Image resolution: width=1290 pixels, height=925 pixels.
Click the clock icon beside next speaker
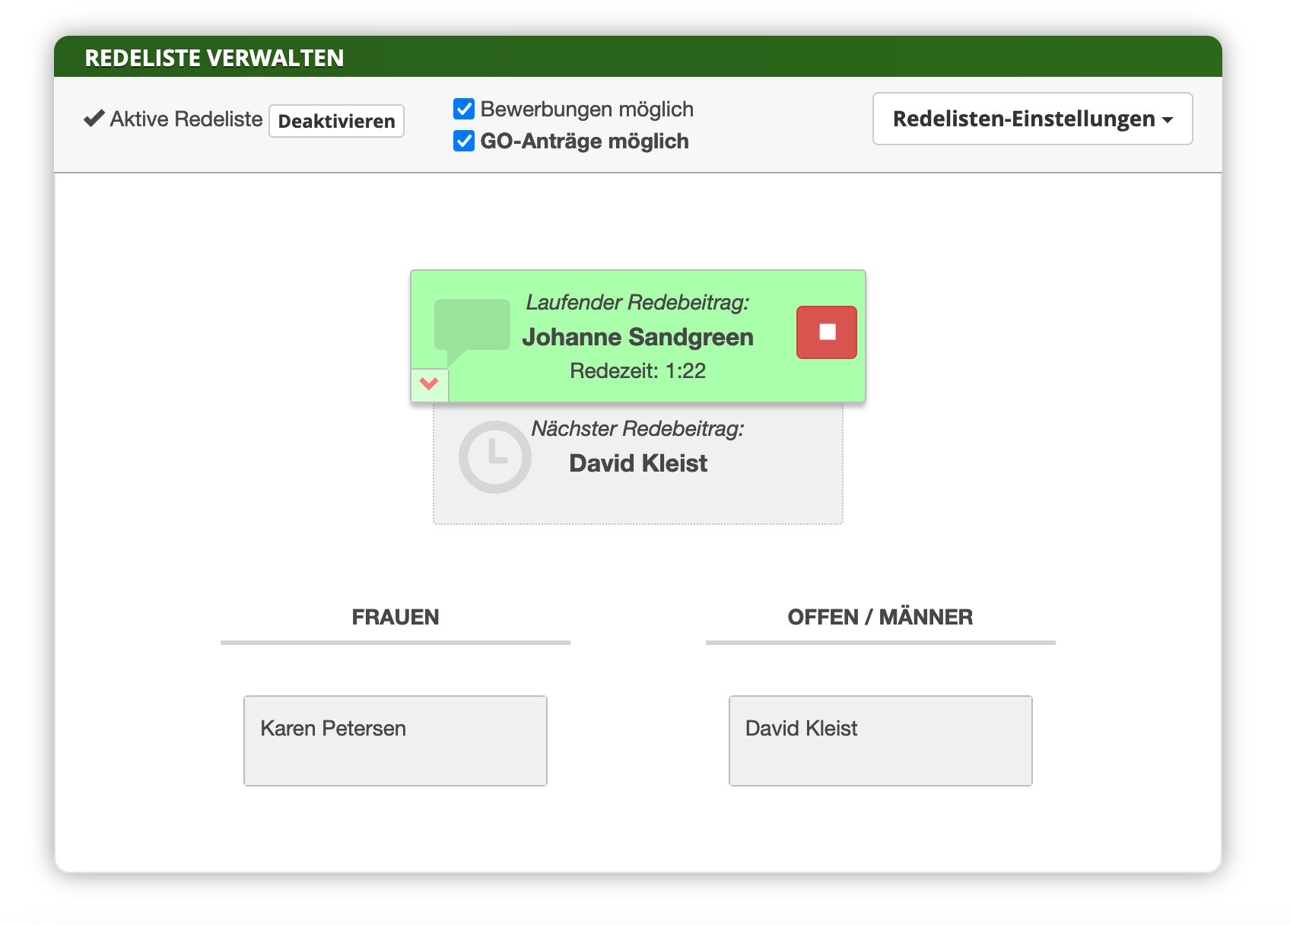coord(494,456)
